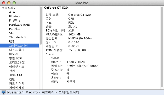Click the 미러 value 끔
Screen dimensions: 164x95
pos(68,74)
